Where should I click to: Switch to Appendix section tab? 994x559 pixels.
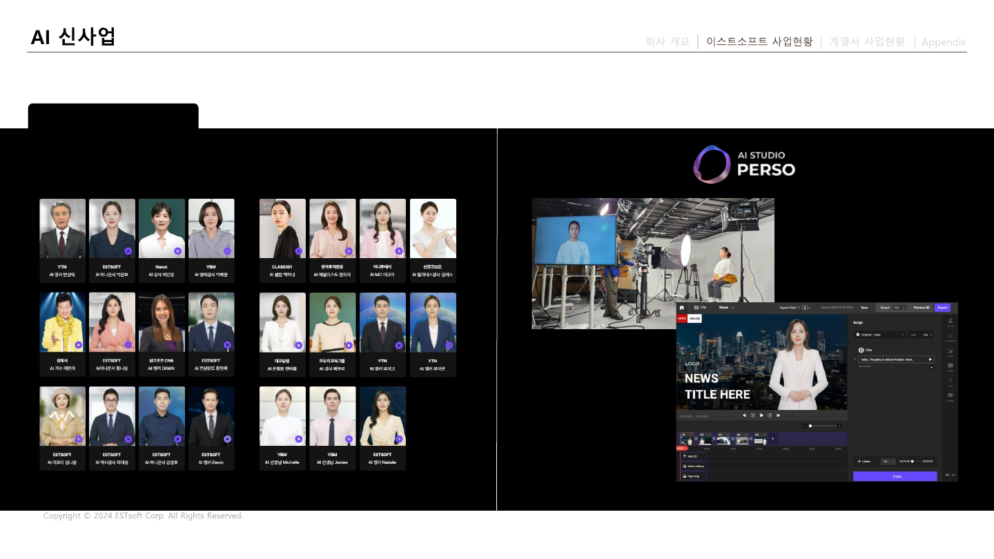pyautogui.click(x=944, y=42)
